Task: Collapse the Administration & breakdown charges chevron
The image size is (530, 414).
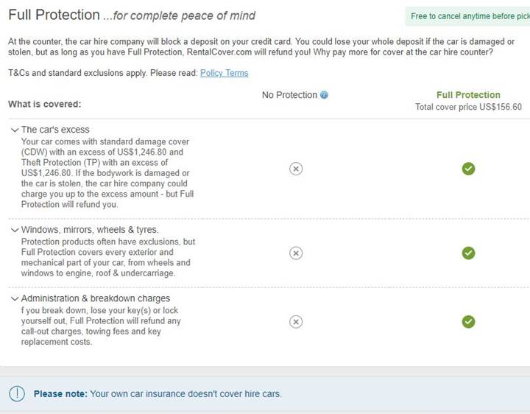Action: point(15,298)
